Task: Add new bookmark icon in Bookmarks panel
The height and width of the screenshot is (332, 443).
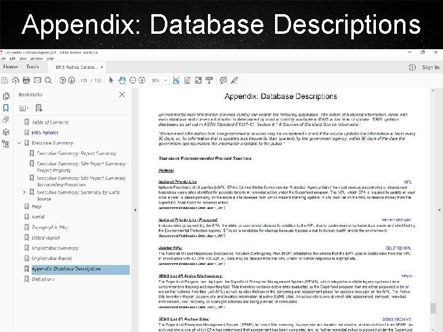Action: (x=39, y=108)
